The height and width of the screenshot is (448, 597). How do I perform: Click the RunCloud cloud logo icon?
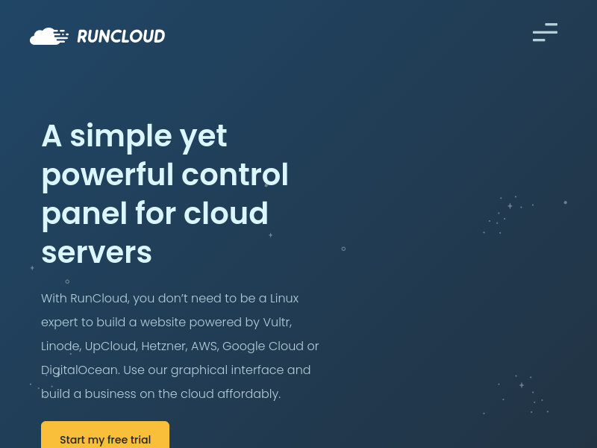click(x=49, y=36)
